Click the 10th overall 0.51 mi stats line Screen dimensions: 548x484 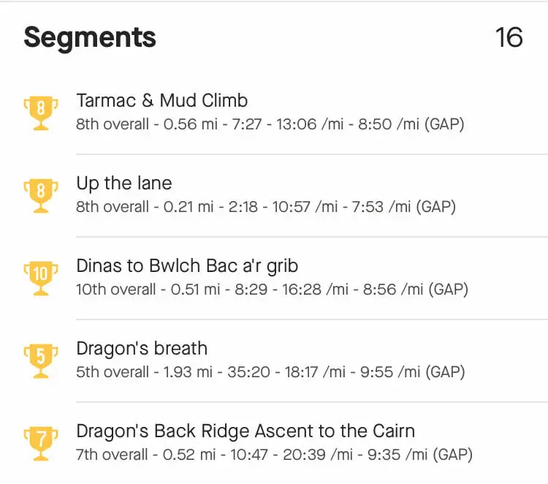(x=273, y=290)
